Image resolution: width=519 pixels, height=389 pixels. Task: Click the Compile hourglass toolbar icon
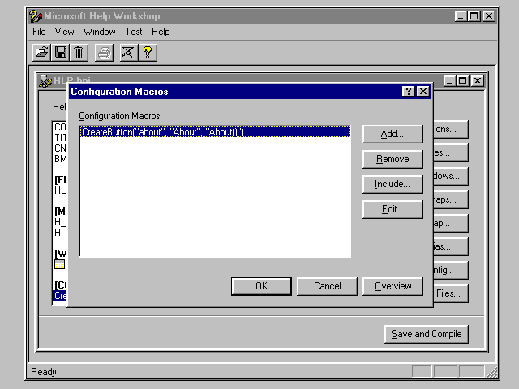click(128, 53)
